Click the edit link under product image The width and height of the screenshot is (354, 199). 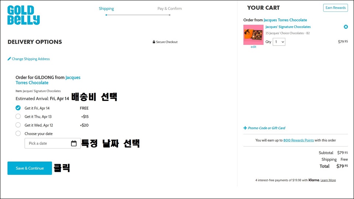(253, 47)
